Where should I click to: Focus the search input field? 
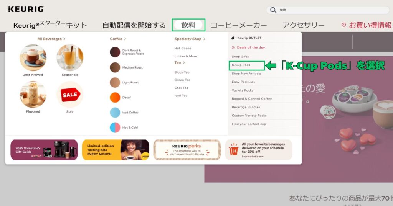coord(328,10)
